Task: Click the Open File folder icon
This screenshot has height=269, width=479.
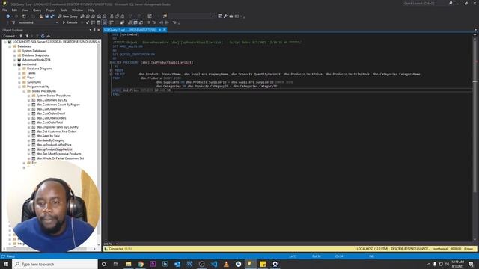Action: 41,16
